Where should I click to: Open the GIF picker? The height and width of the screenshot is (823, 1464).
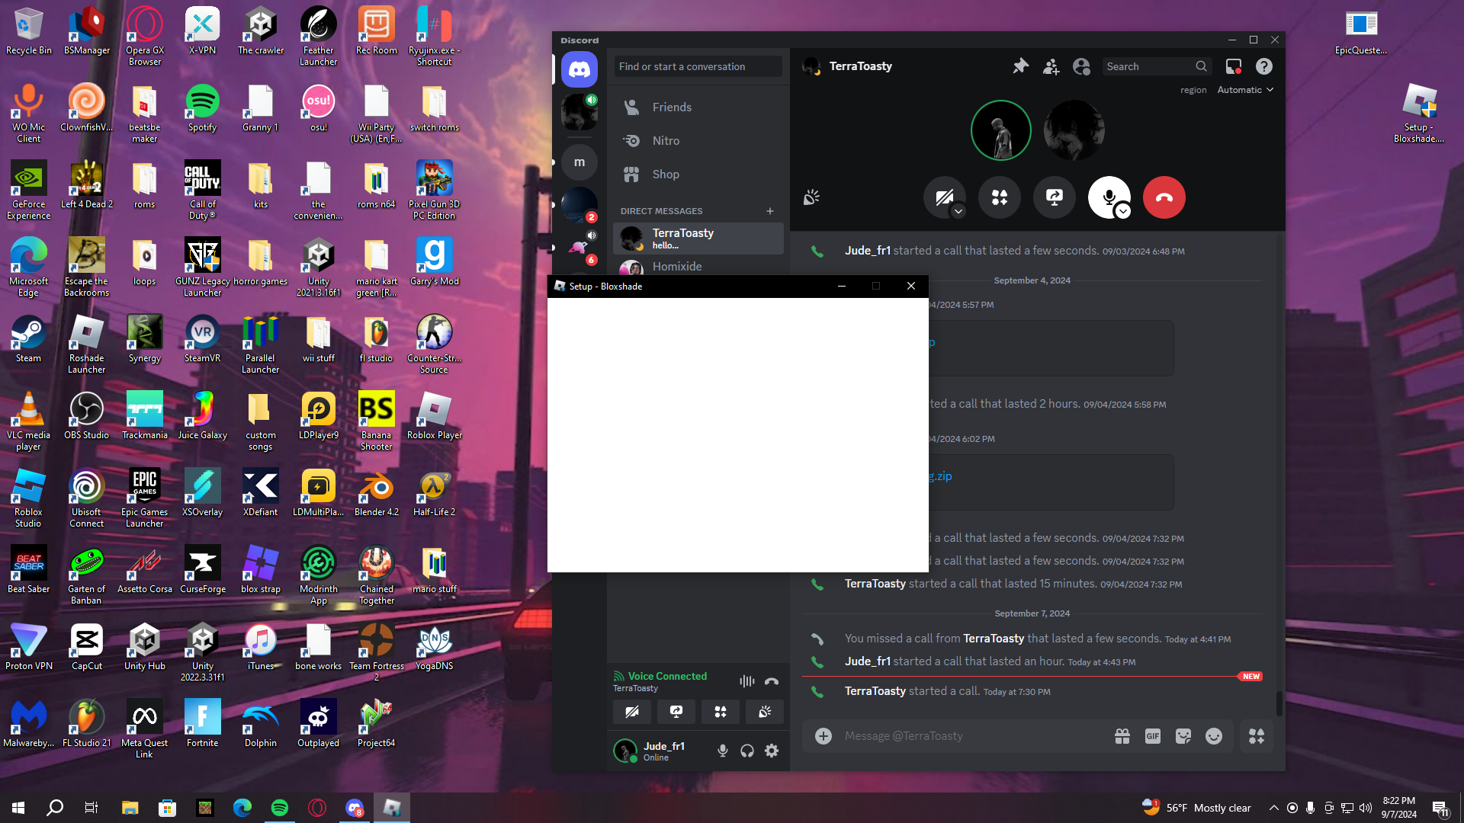1152,736
